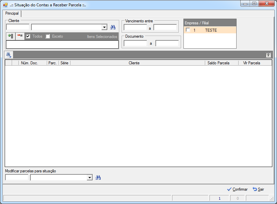
Task: Click the double-arrow collapse icon on the gray bar
Action: tap(268, 55)
